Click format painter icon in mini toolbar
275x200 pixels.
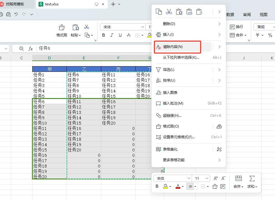click(x=215, y=186)
